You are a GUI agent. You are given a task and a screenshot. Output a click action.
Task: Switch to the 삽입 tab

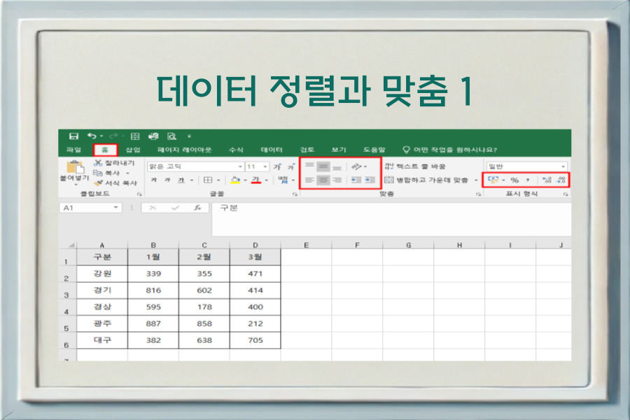point(132,150)
